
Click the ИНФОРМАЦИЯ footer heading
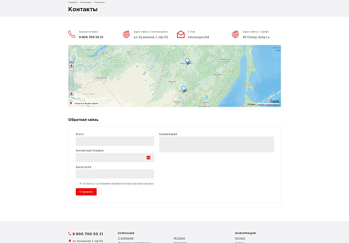[x=246, y=233]
